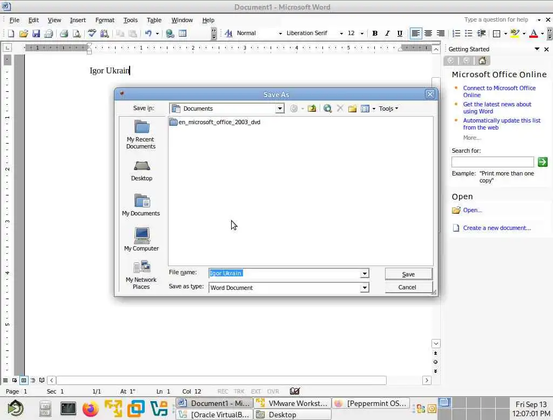Viewport: 553px width, 420px height.
Task: Open the Border style dropdown arrow
Action: (x=505, y=34)
